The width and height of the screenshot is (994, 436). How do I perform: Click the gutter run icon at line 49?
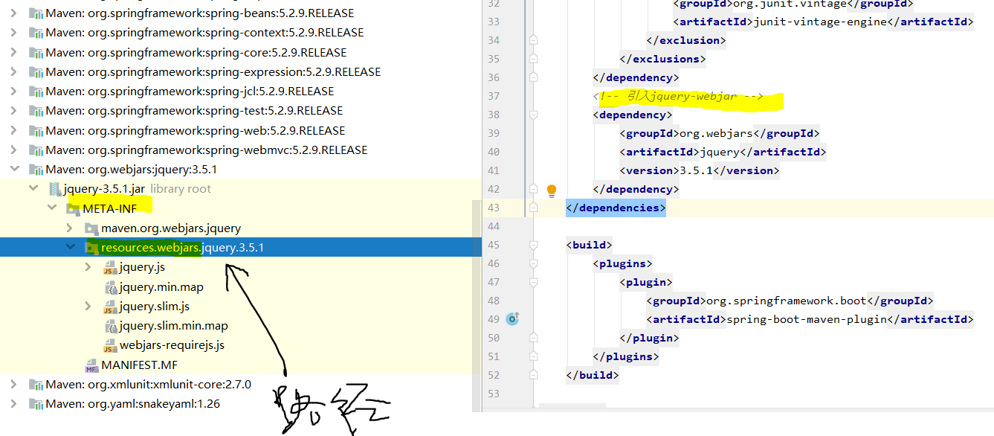click(512, 319)
